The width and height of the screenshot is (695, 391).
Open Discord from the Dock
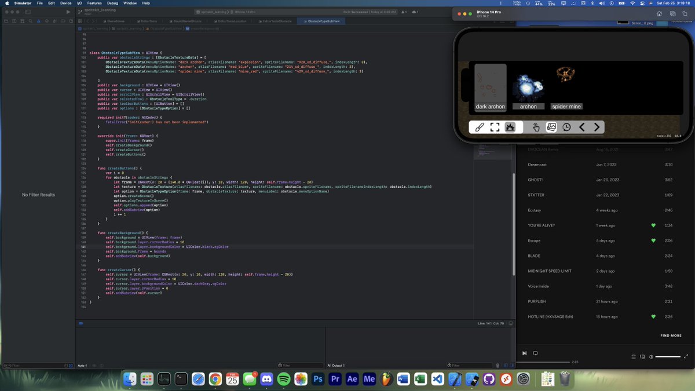point(266,379)
